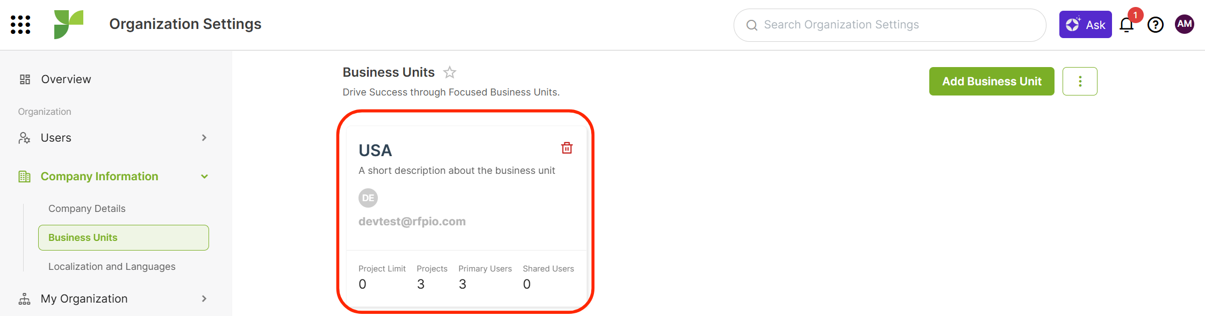
Task: Favorite Business Units with the star
Action: click(450, 72)
